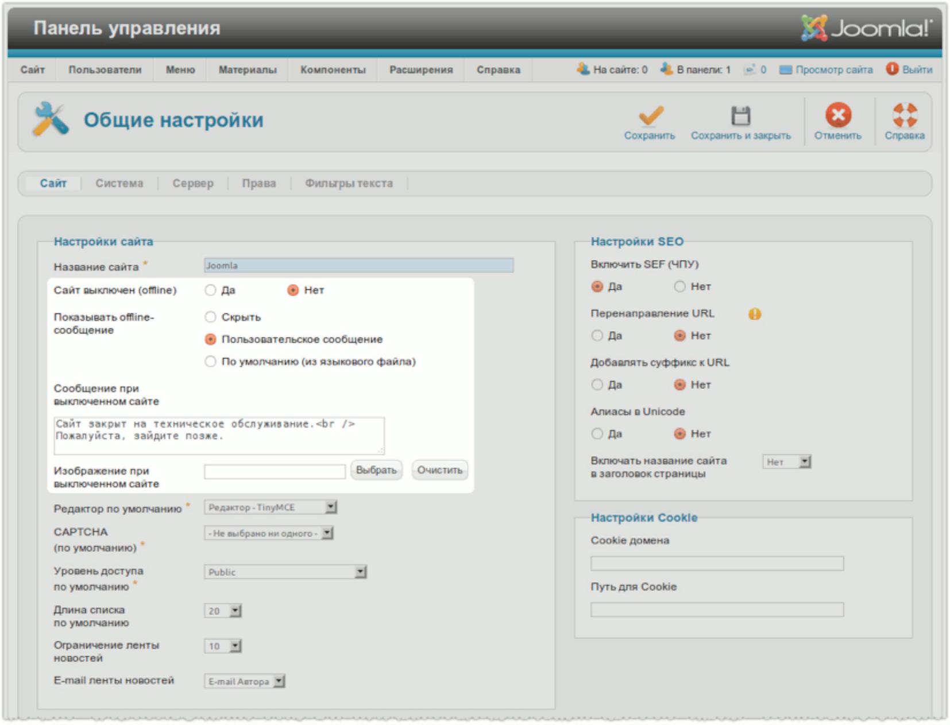Click the Clear button for offline image

pos(439,470)
